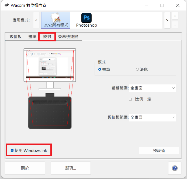Switch to the 數位板 tab
Image resolution: width=187 pixels, height=179 pixels.
click(16, 37)
